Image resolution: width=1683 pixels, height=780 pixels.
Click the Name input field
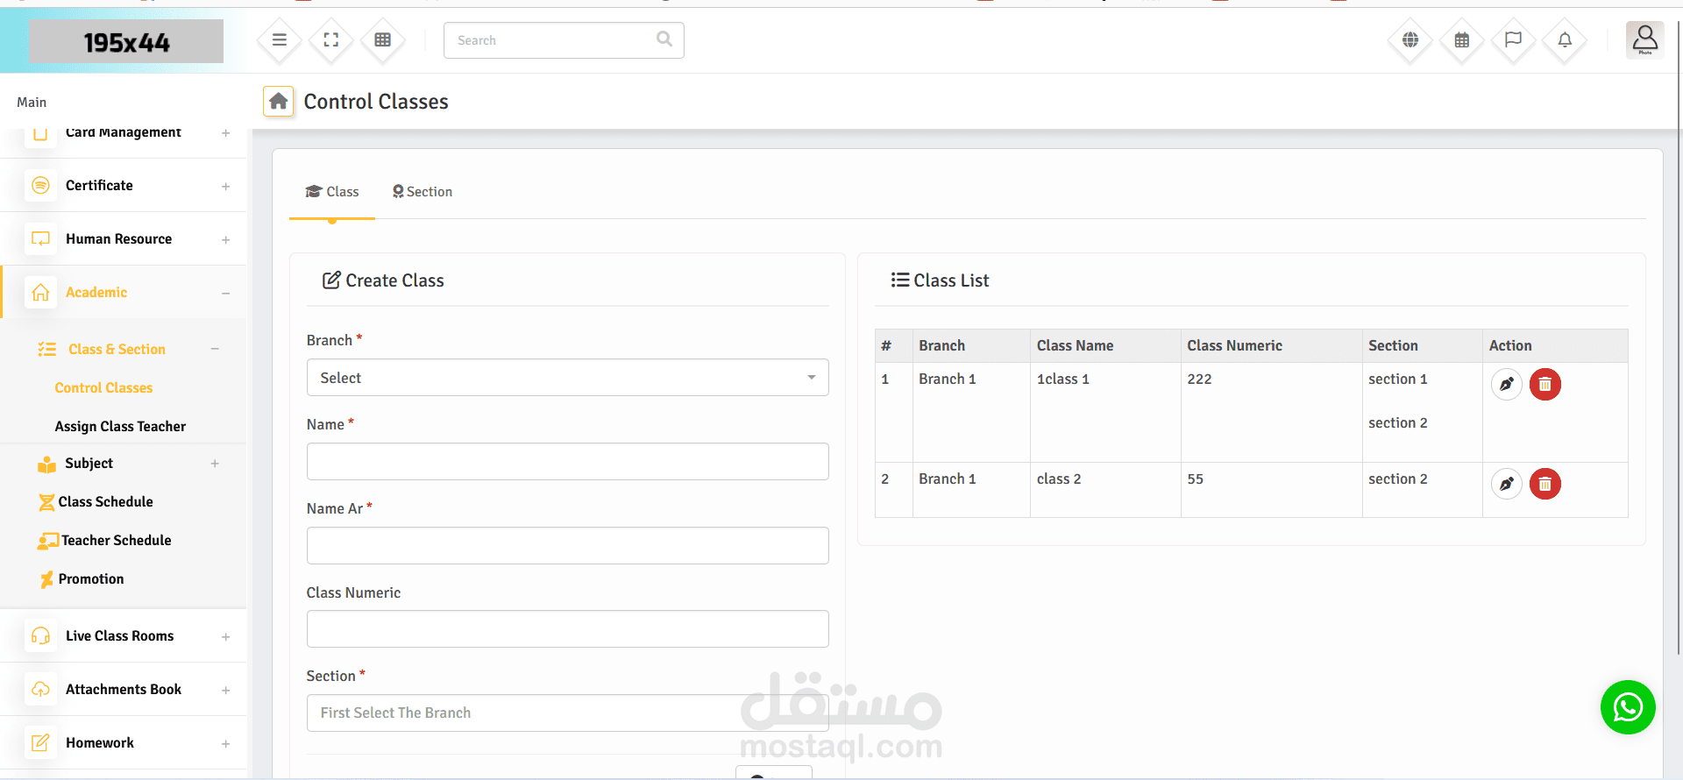tap(567, 461)
